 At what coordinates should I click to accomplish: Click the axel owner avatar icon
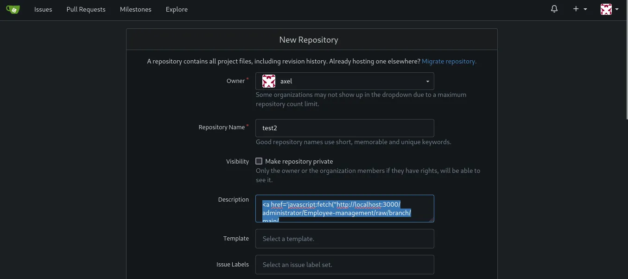coord(269,81)
